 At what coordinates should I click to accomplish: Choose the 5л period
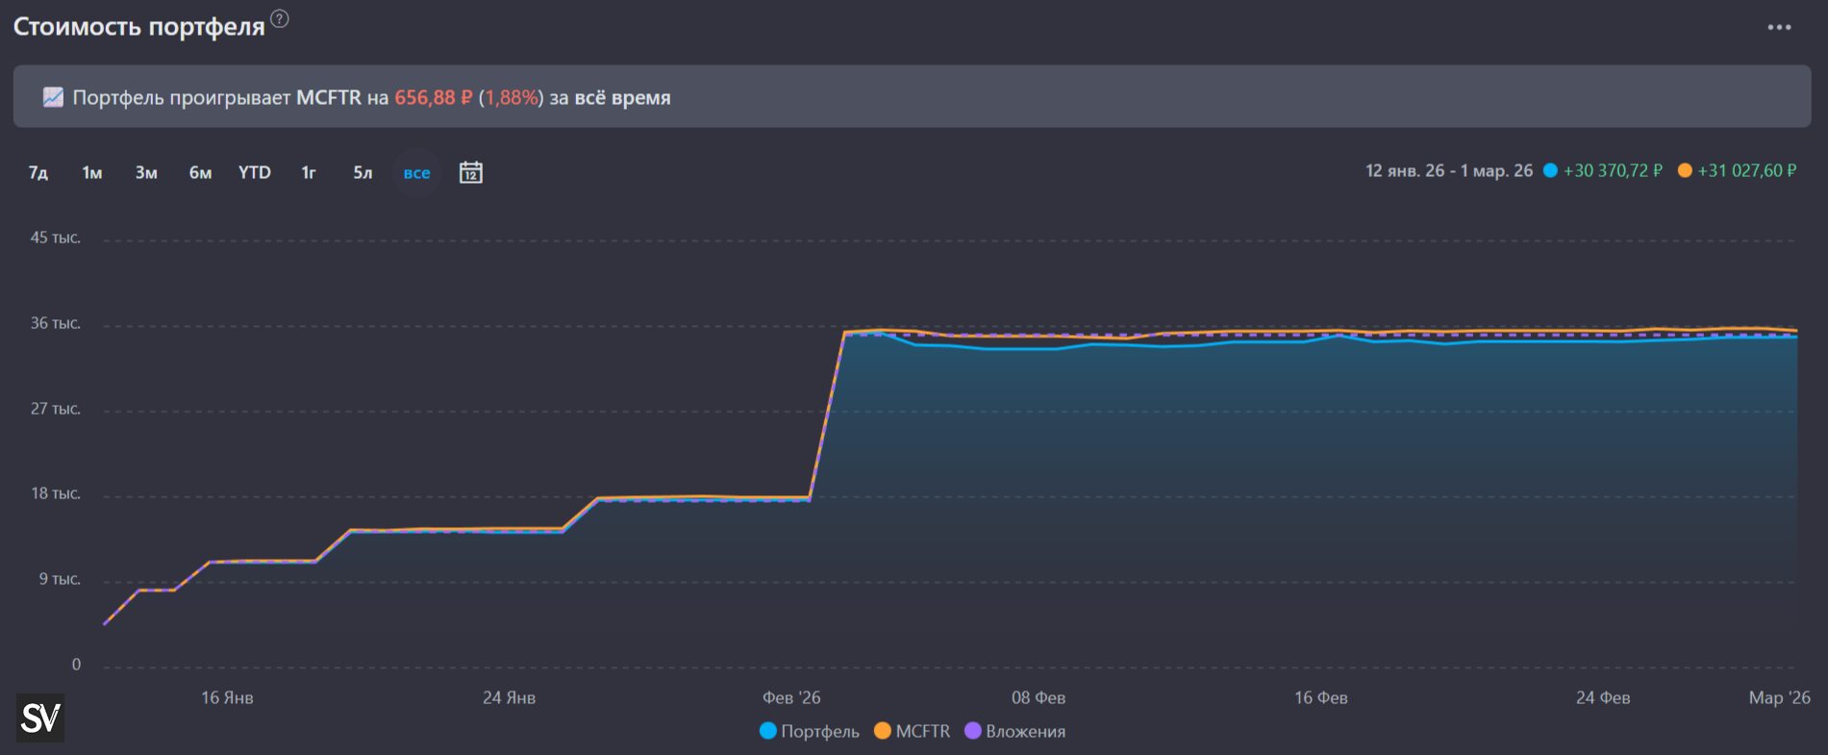(363, 172)
